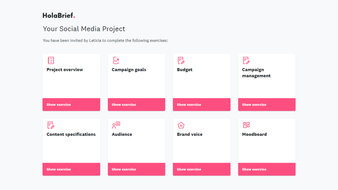Click the Budget document-pencil icon
This screenshot has width=338, height=190.
pos(181,60)
